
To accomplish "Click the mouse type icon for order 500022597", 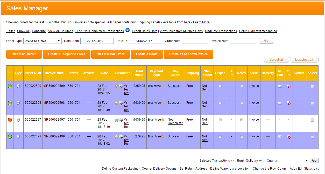I will [x=18, y=120].
